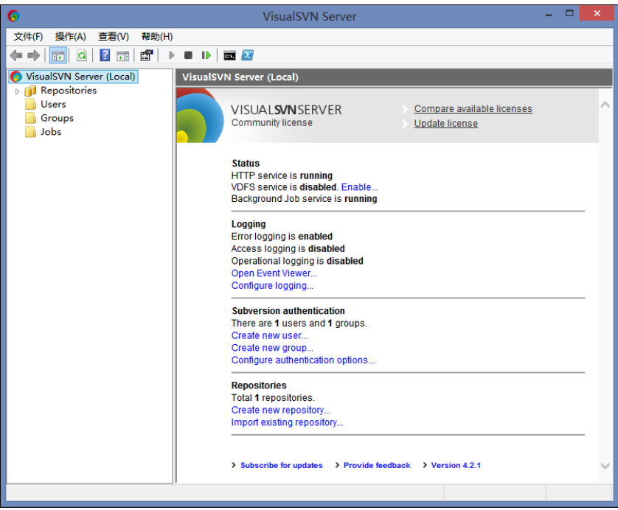Click the Restart service icon
This screenshot has height=510, width=618.
[x=206, y=55]
